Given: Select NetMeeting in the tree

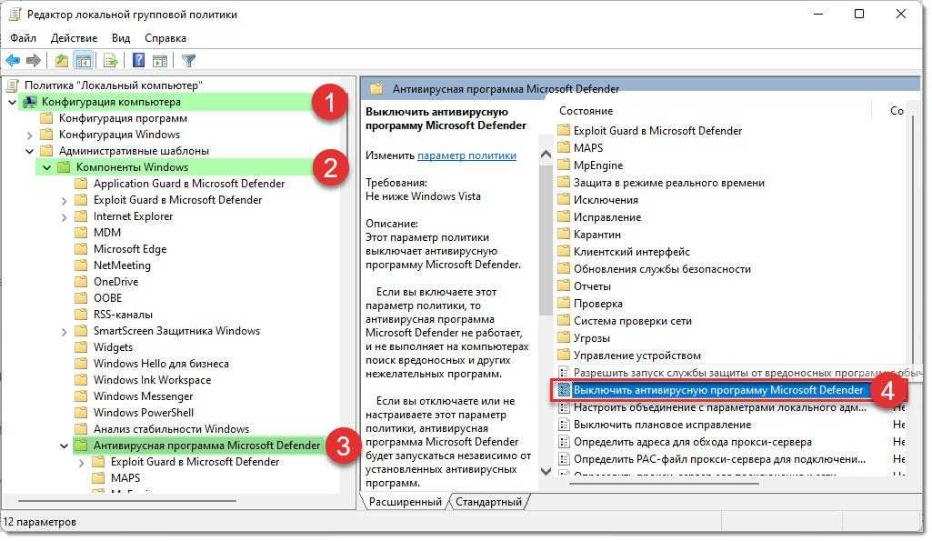Looking at the screenshot, I should tap(122, 265).
